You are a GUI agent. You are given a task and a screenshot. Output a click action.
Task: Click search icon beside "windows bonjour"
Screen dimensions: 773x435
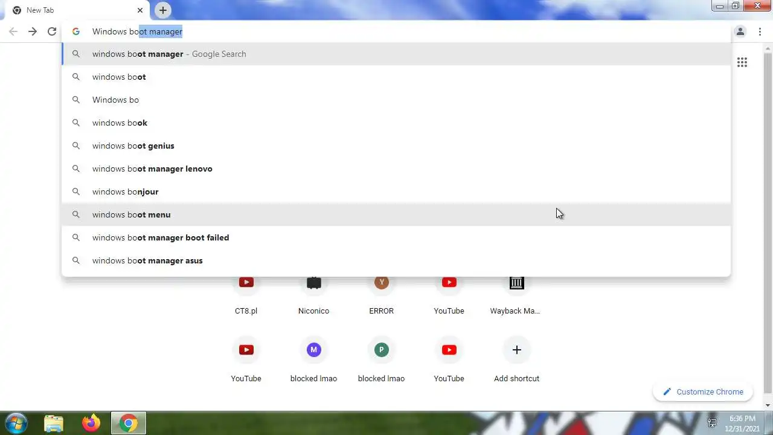click(x=76, y=192)
